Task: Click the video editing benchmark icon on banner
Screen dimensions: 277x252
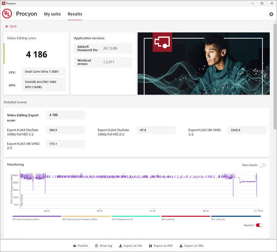Action: click(162, 42)
